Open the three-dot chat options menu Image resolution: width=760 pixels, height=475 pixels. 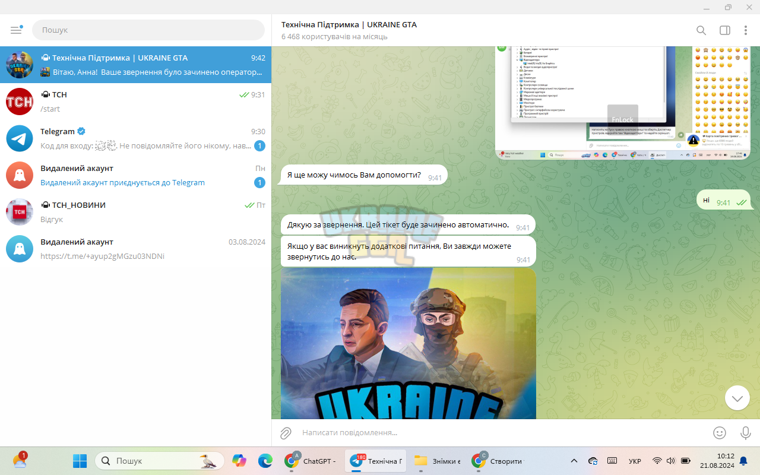(x=746, y=30)
